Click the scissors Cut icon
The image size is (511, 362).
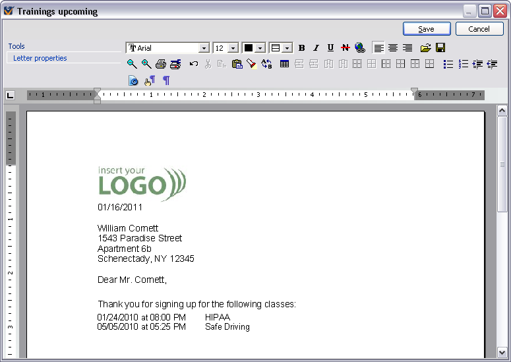coord(208,64)
